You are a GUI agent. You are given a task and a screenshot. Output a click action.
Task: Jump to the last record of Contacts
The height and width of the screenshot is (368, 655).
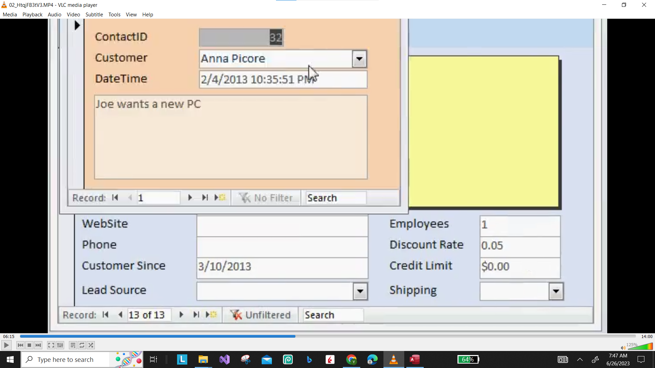(205, 198)
